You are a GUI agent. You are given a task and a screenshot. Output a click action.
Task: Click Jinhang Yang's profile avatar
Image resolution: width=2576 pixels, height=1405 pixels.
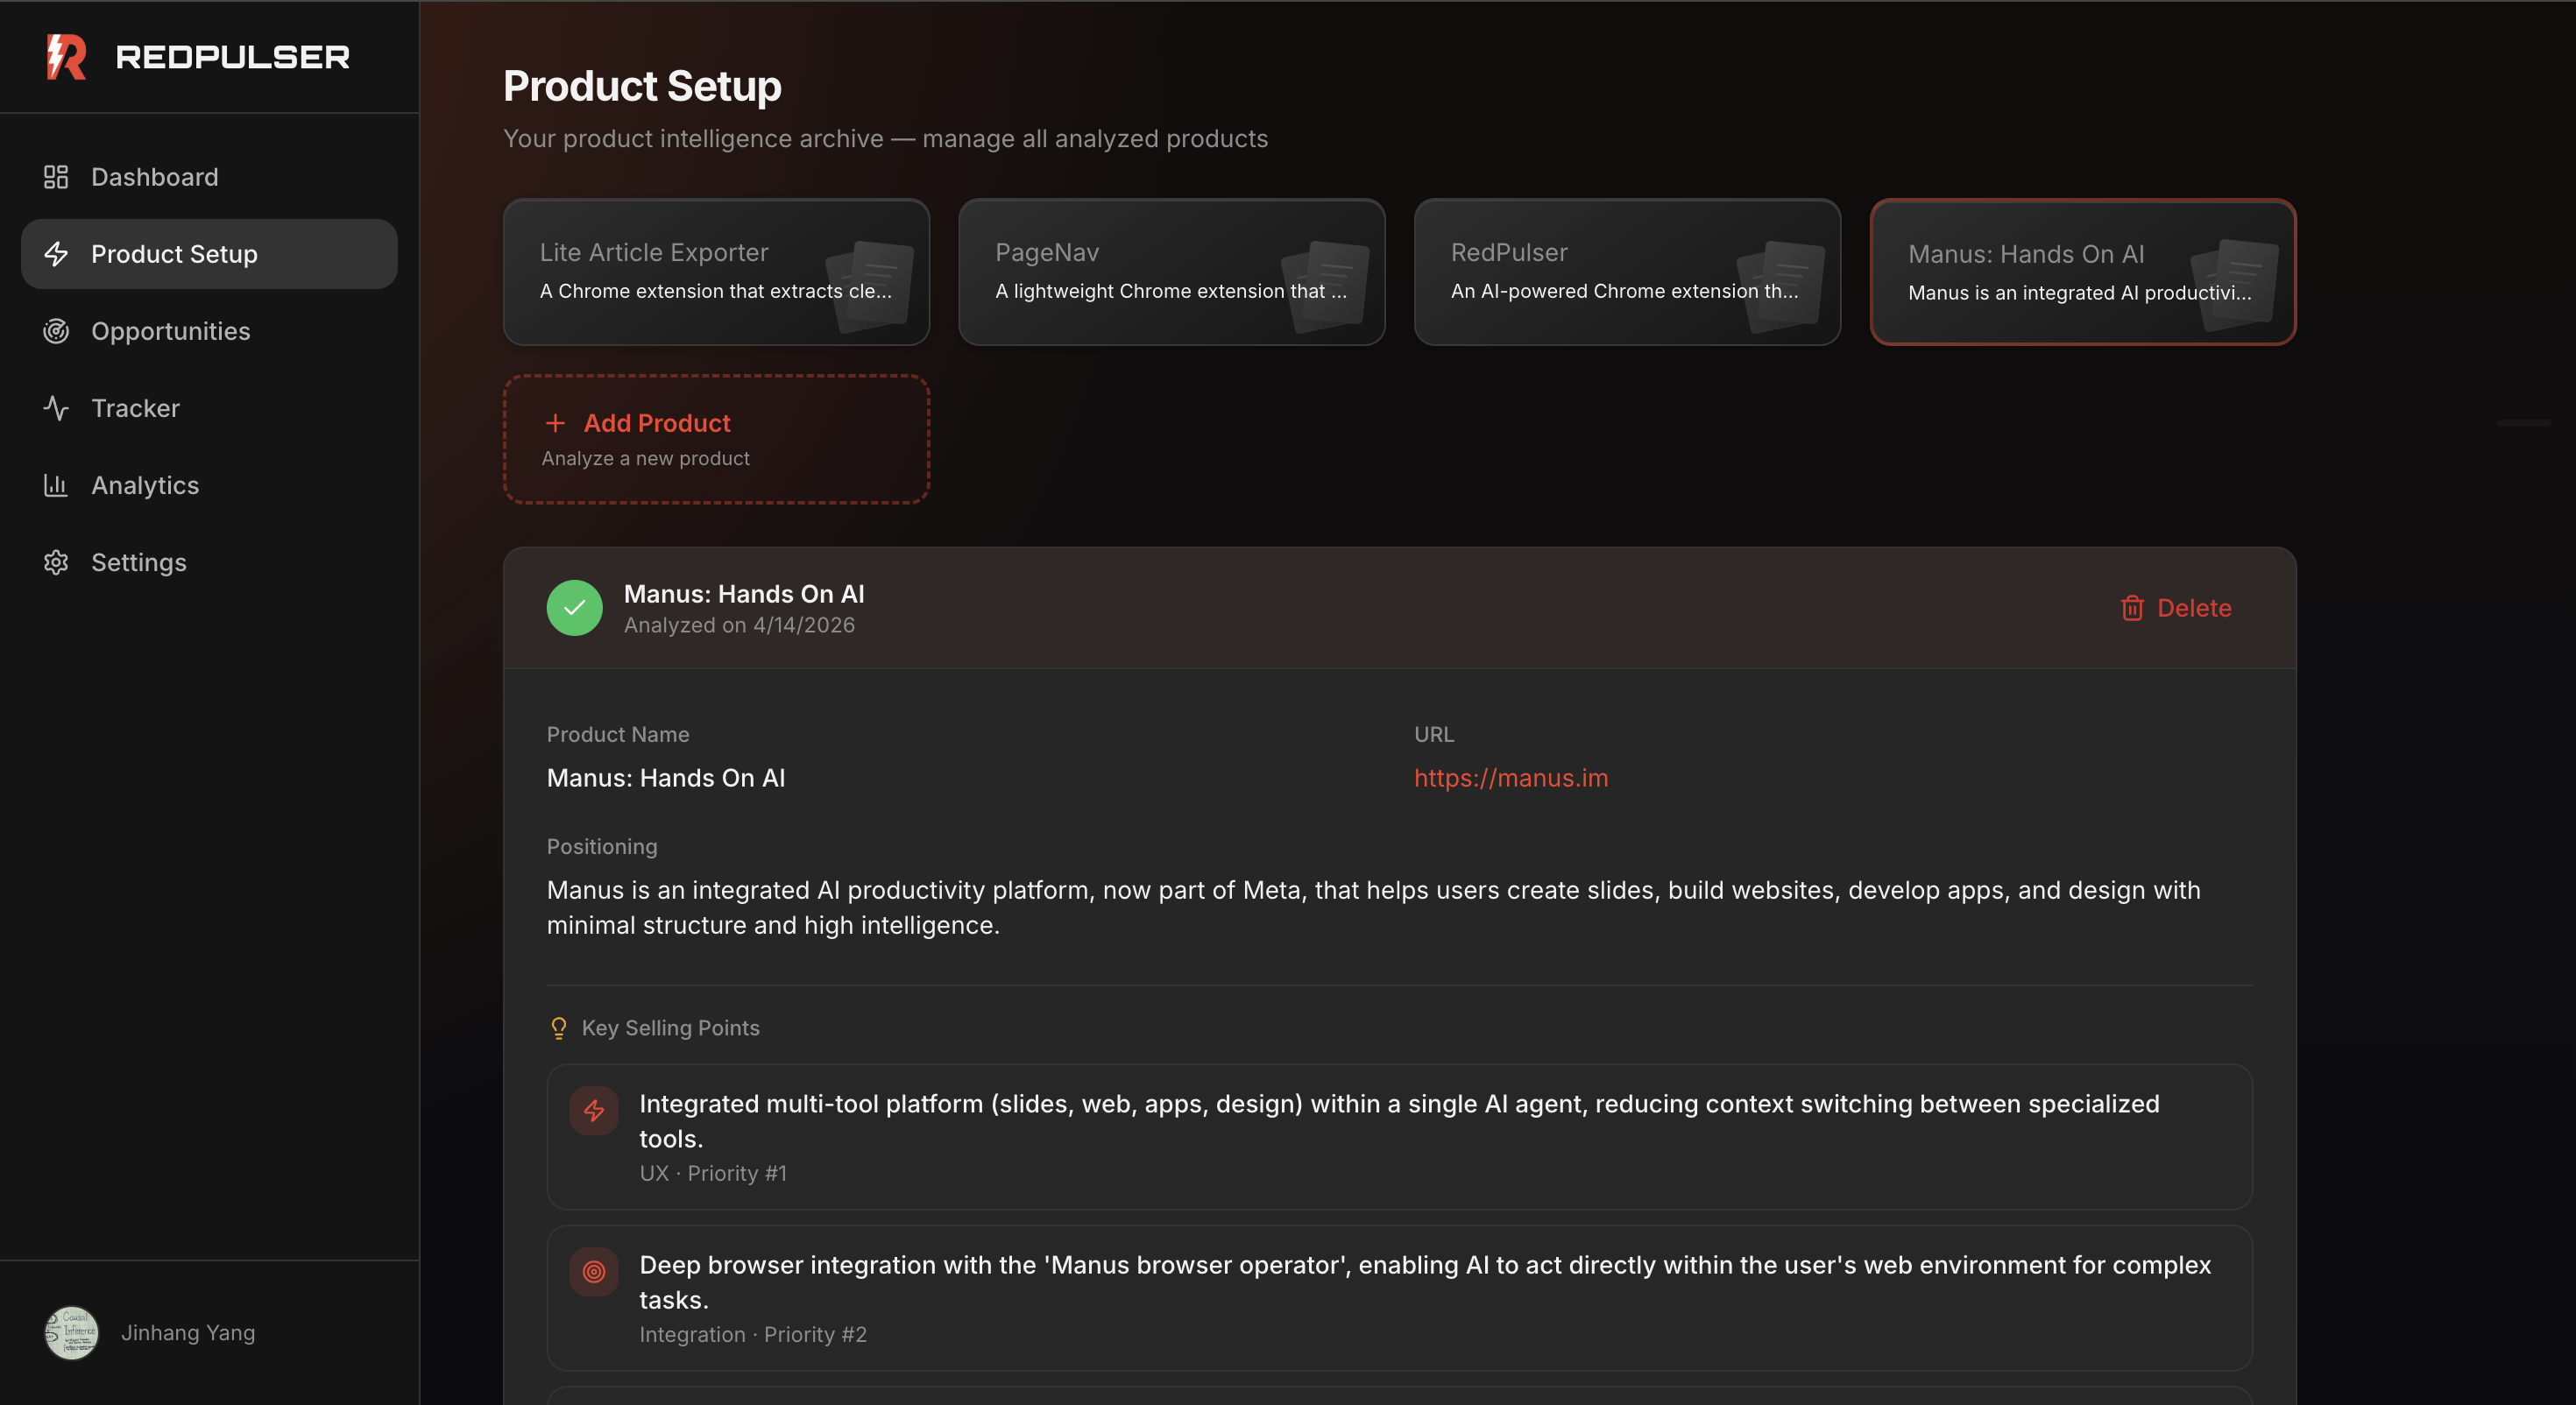click(71, 1333)
